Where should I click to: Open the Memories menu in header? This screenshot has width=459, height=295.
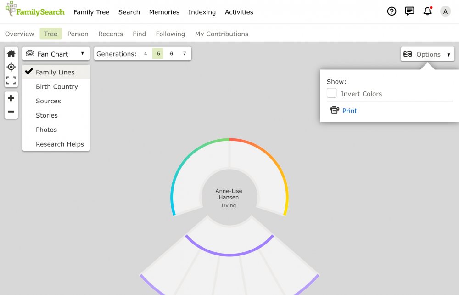(164, 12)
